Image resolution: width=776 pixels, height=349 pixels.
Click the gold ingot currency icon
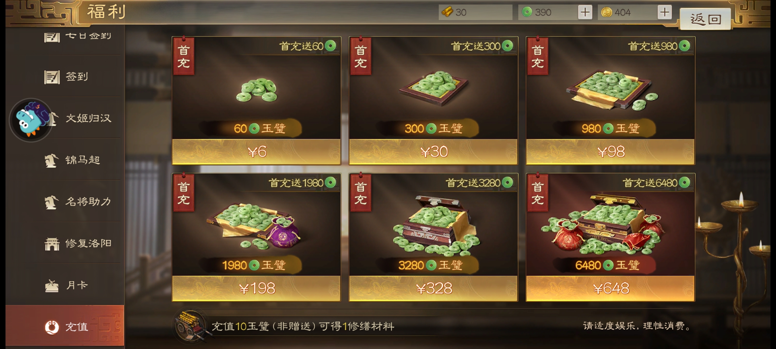[x=447, y=12]
